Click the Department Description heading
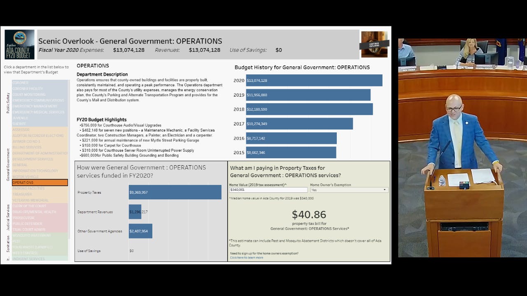Viewport: 527px width, 296px height. click(102, 74)
